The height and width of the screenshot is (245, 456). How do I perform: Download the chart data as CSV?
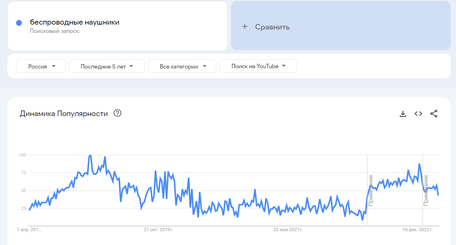coord(403,114)
